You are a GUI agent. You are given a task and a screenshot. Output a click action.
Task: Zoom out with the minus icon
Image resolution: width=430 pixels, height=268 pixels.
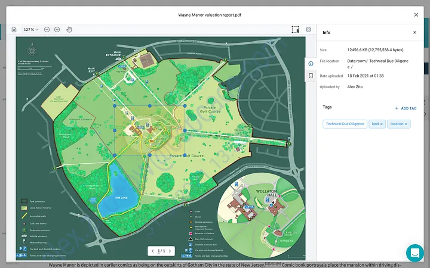tap(47, 30)
